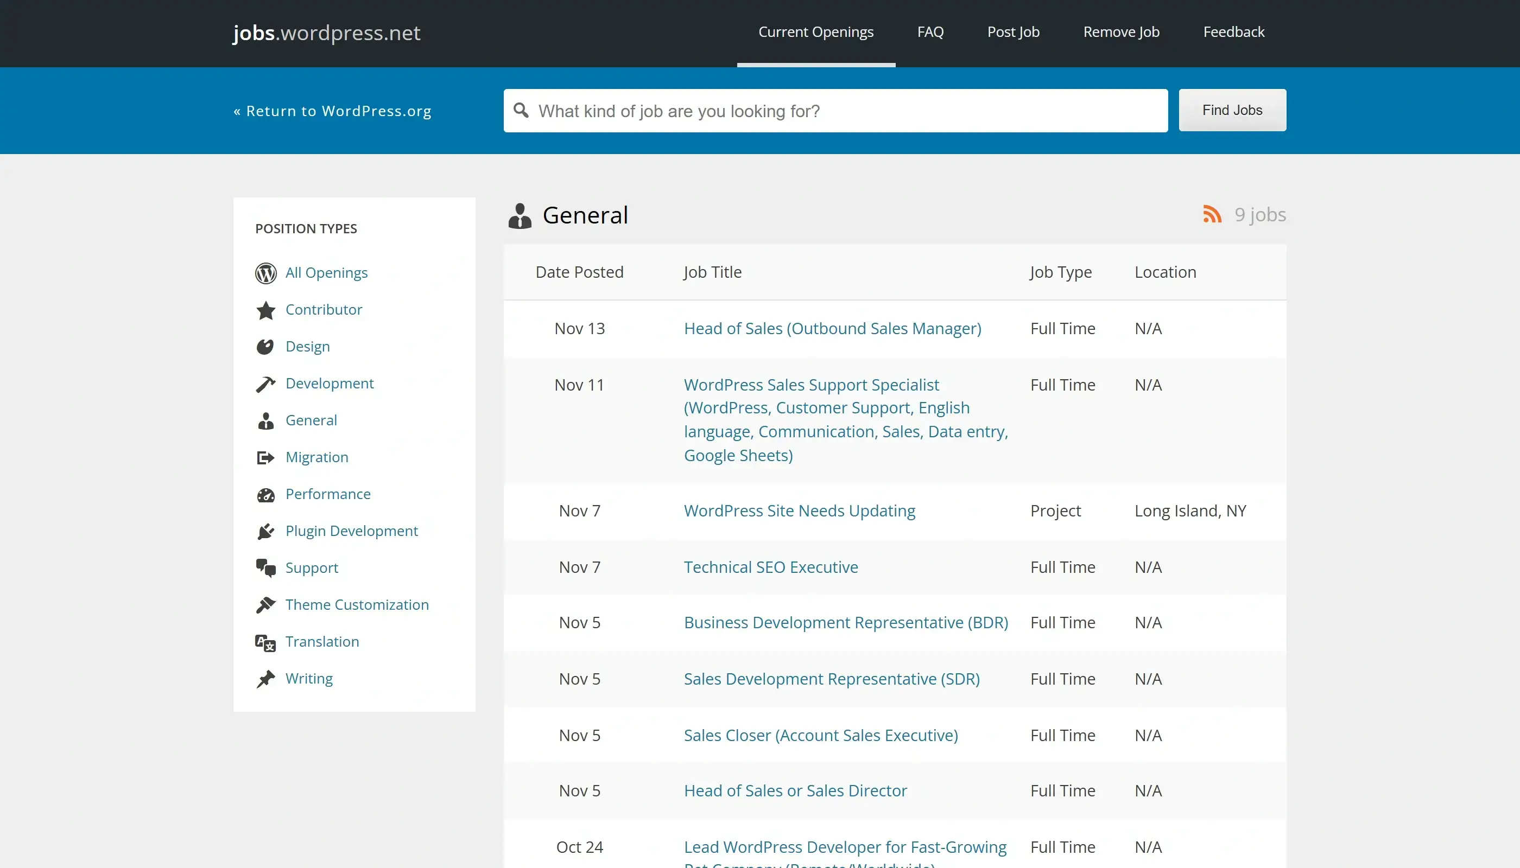Open Support via the speech bubble icon

(266, 568)
